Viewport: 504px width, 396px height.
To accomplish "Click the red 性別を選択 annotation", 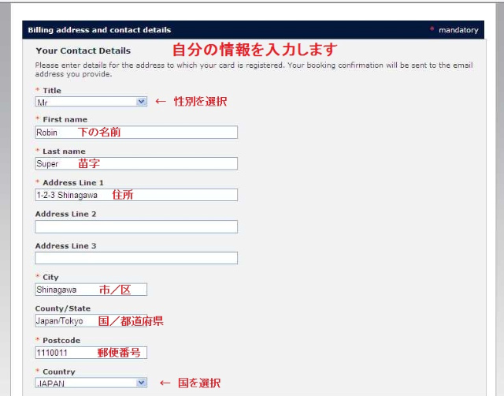I will (x=200, y=101).
